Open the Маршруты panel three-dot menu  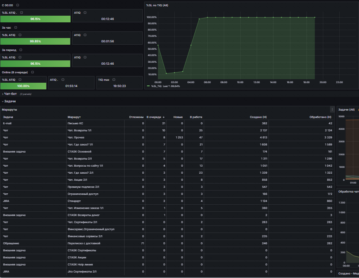[332, 109]
